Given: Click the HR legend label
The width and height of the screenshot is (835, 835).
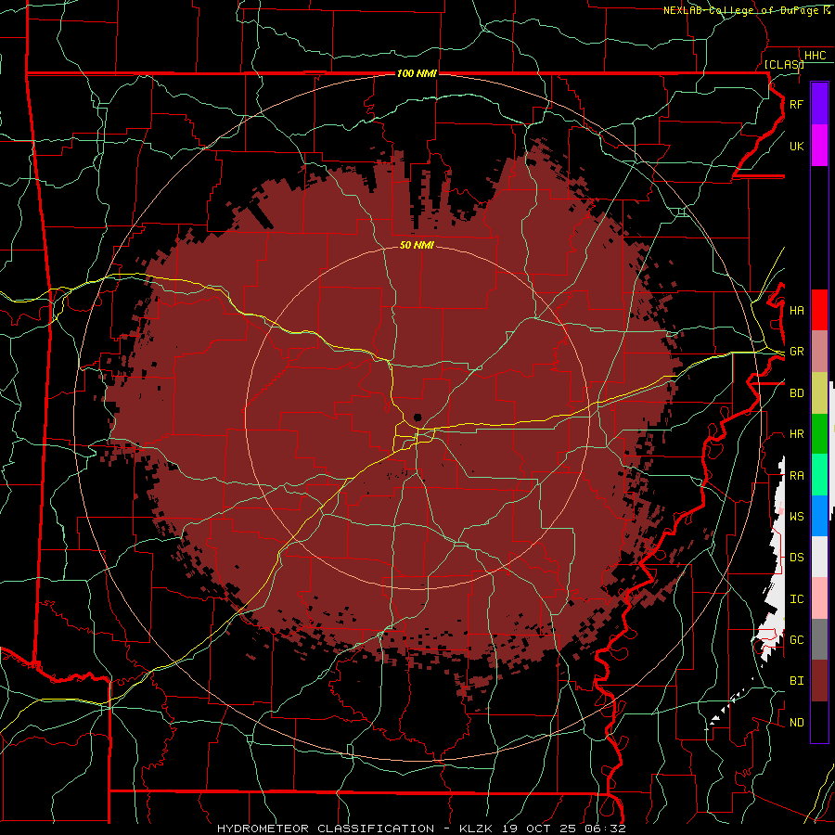Looking at the screenshot, I should (x=796, y=434).
